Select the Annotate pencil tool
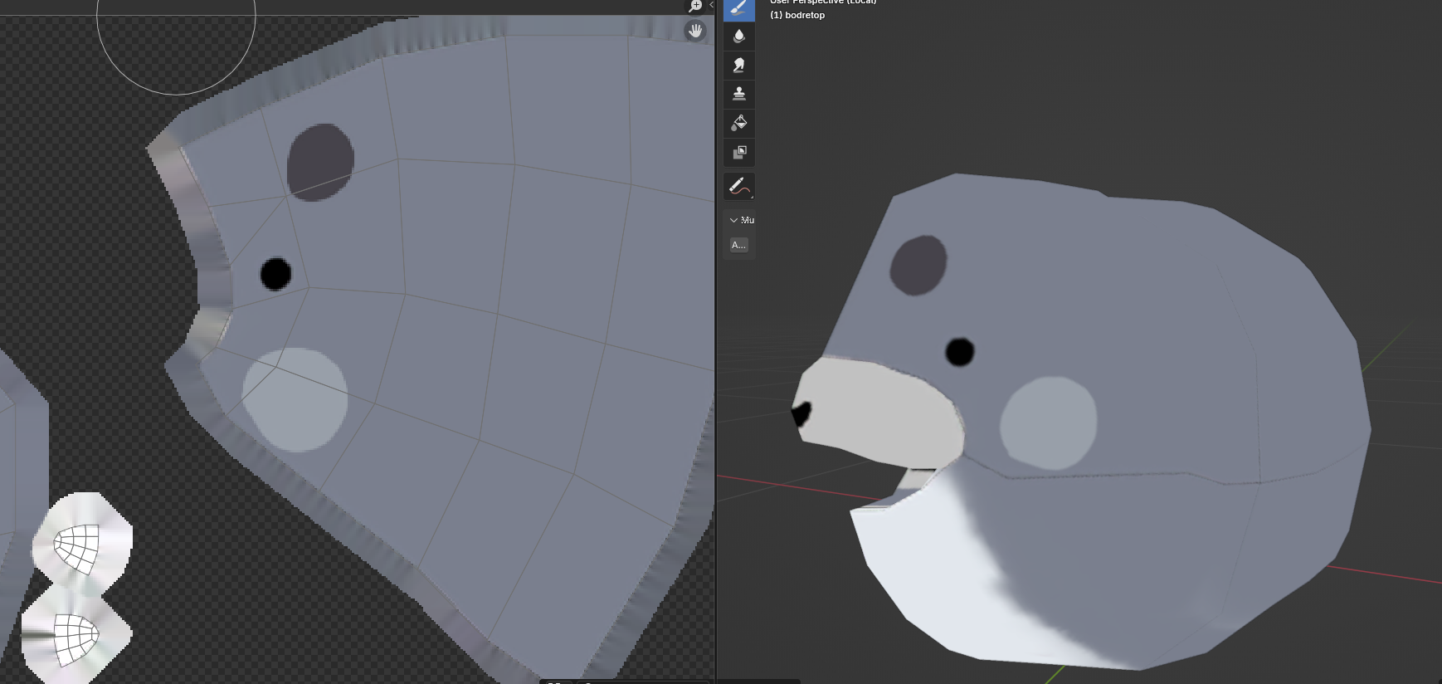Image resolution: width=1442 pixels, height=684 pixels. 739,187
